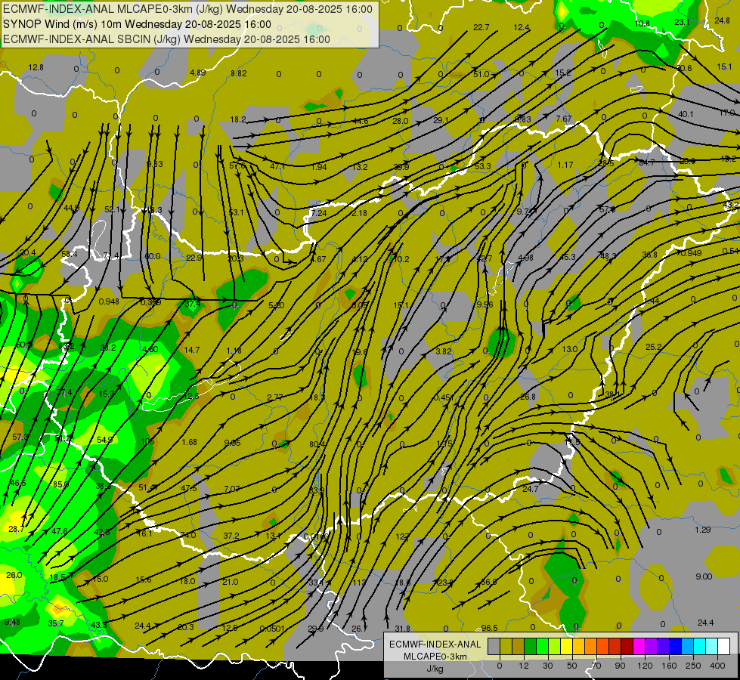This screenshot has width=740, height=680.
Task: Select the map value '1.17'
Action: 565,165
